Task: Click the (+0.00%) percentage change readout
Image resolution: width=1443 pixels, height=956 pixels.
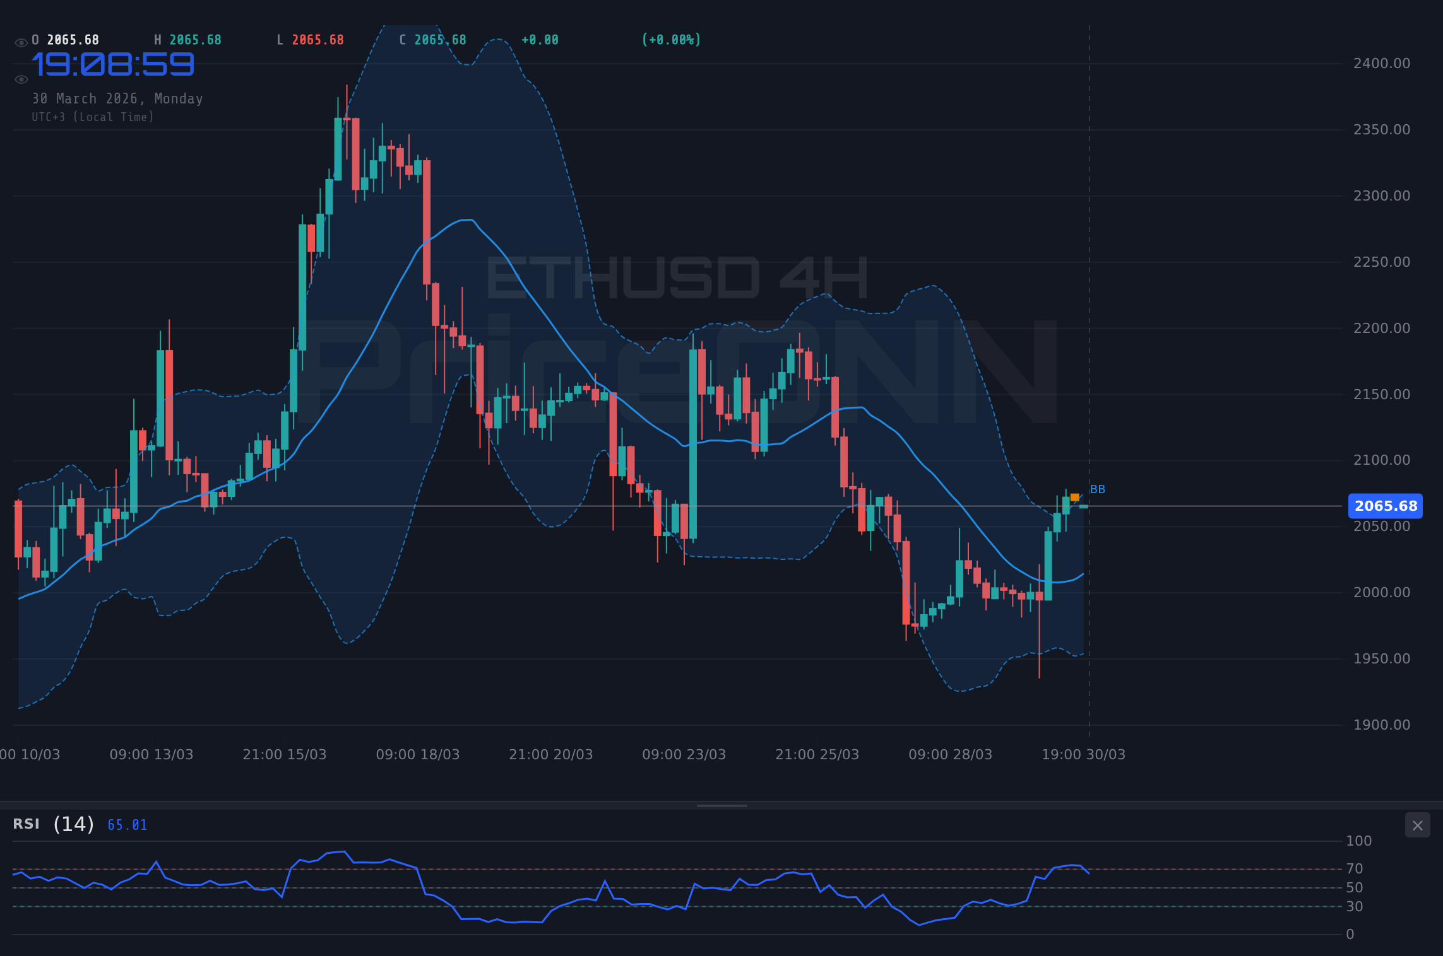Action: (671, 39)
